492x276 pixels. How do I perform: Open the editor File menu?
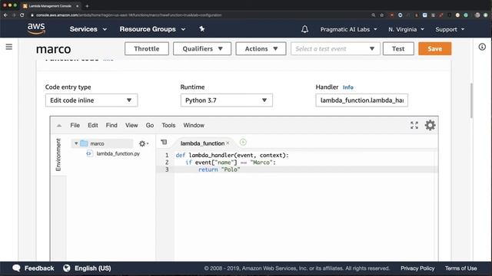click(x=75, y=125)
